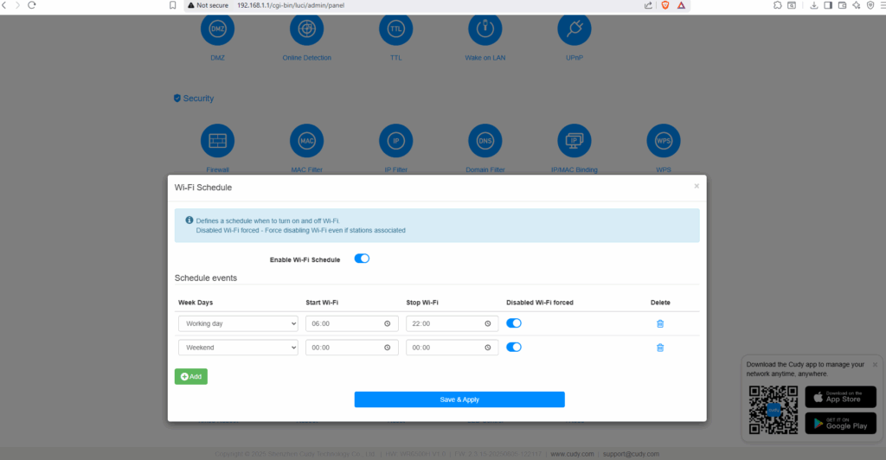Click the browser address bar

(x=435, y=5)
